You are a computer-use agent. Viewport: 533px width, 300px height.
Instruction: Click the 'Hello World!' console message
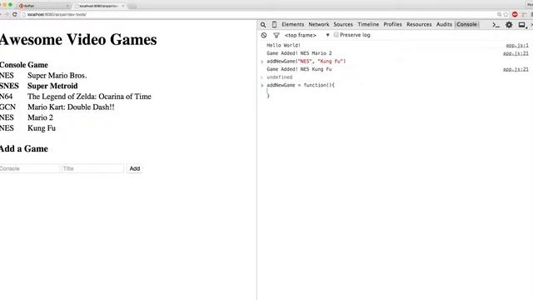283,45
